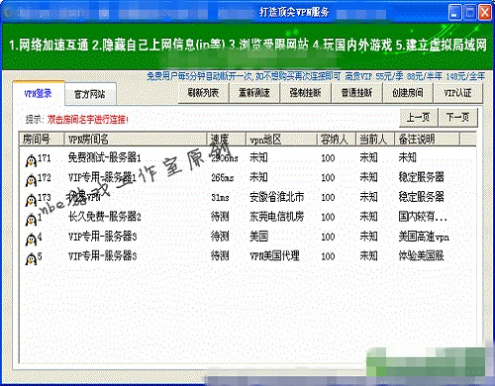This screenshot has width=495, height=386.
Task: Click the 31ms speed value
Action: (x=220, y=197)
